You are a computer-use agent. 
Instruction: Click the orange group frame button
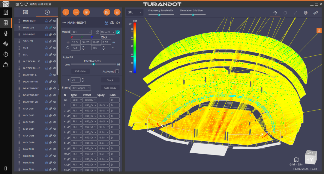tap(107, 12)
